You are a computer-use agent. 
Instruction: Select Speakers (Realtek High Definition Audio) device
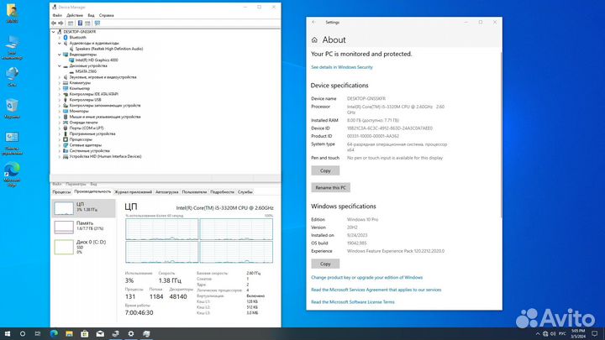(x=108, y=49)
